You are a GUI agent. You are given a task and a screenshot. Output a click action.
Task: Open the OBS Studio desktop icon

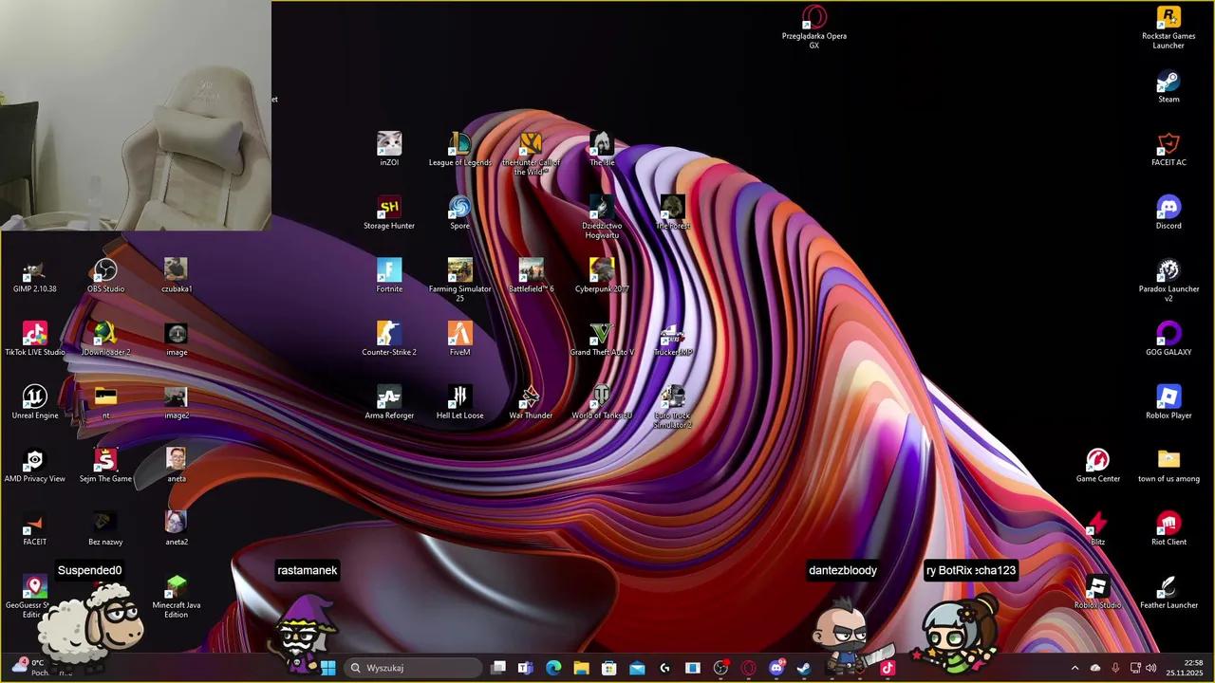105,276
